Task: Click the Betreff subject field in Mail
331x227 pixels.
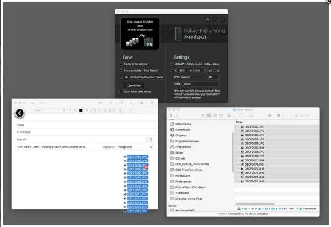Action: [86, 139]
